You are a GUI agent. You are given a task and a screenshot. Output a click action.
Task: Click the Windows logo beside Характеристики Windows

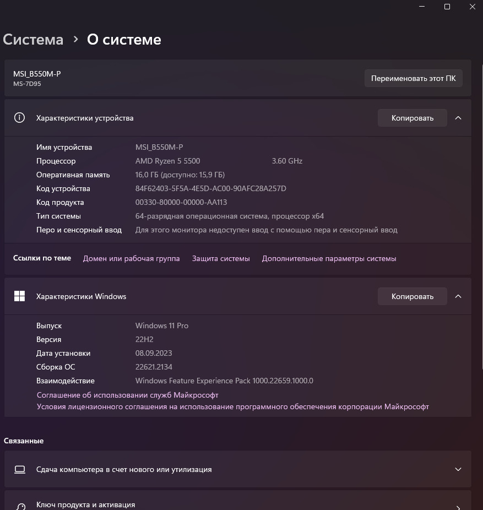(x=19, y=296)
